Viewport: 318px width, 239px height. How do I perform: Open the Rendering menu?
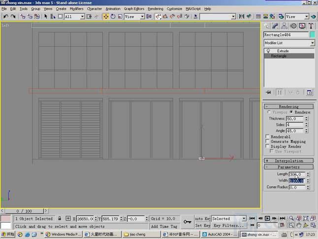pos(156,9)
